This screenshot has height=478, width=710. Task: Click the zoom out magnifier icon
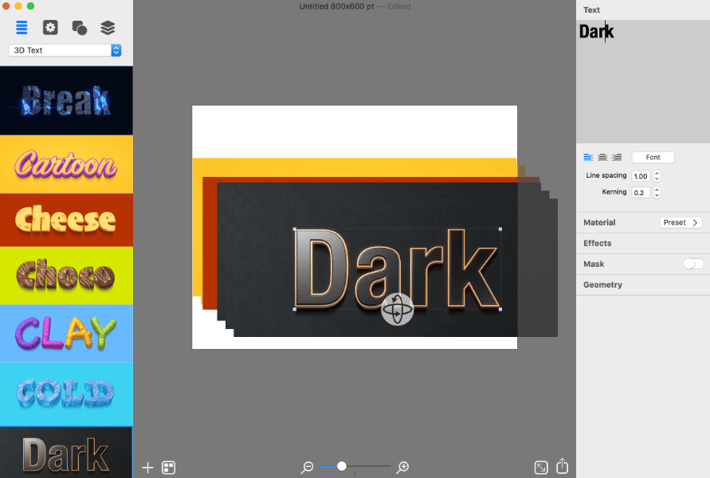[x=307, y=467]
